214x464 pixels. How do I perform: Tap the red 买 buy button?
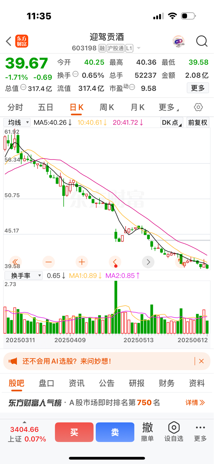(74, 432)
